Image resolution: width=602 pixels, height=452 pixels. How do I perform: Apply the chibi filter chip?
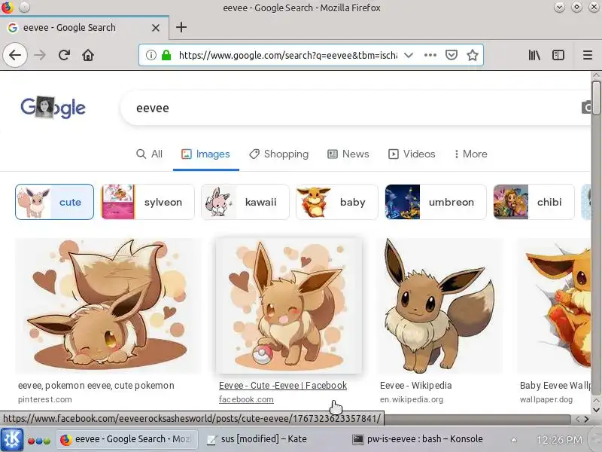coord(534,202)
